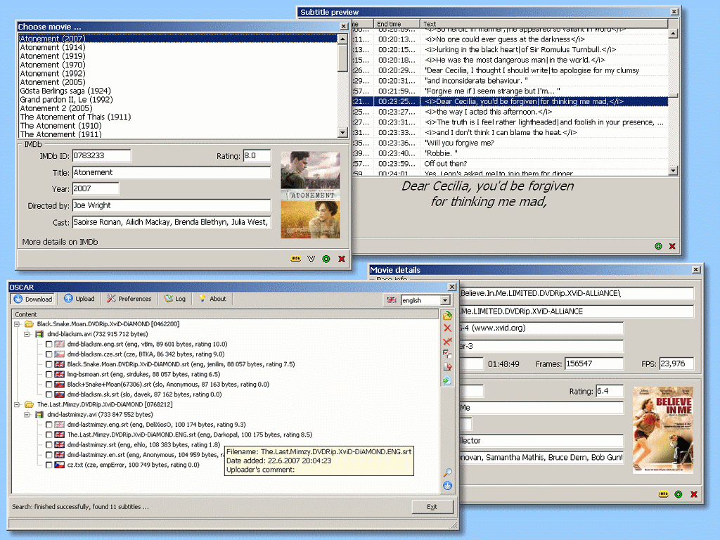Click the UK flag icon beside language dropdown
This screenshot has width=720, height=540.
tap(392, 300)
